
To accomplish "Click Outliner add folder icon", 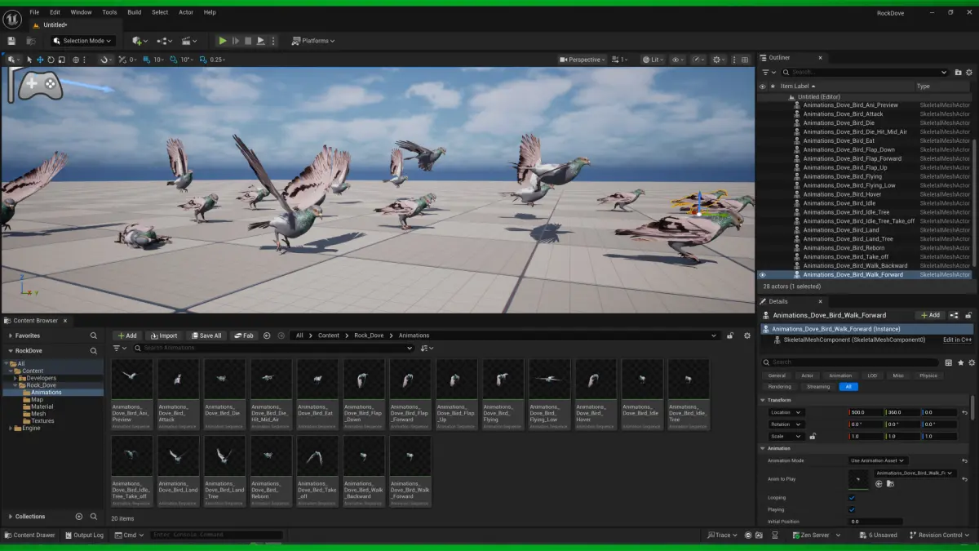I will pyautogui.click(x=958, y=72).
